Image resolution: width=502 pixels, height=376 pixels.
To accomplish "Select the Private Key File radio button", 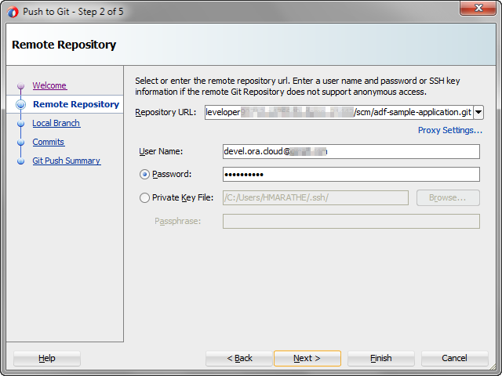I will click(x=144, y=197).
